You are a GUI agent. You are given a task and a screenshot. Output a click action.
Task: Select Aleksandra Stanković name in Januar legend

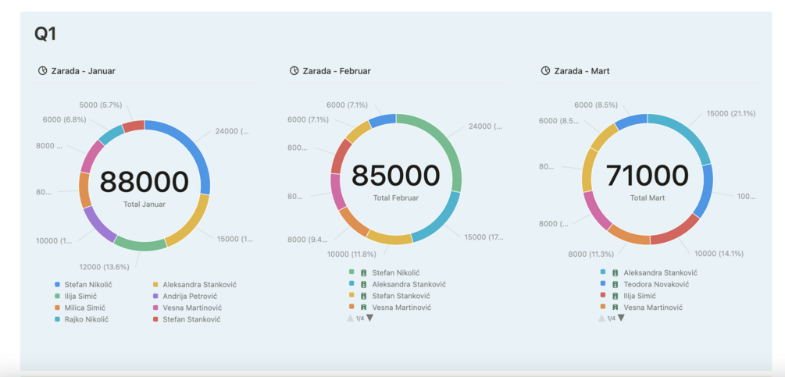point(200,284)
